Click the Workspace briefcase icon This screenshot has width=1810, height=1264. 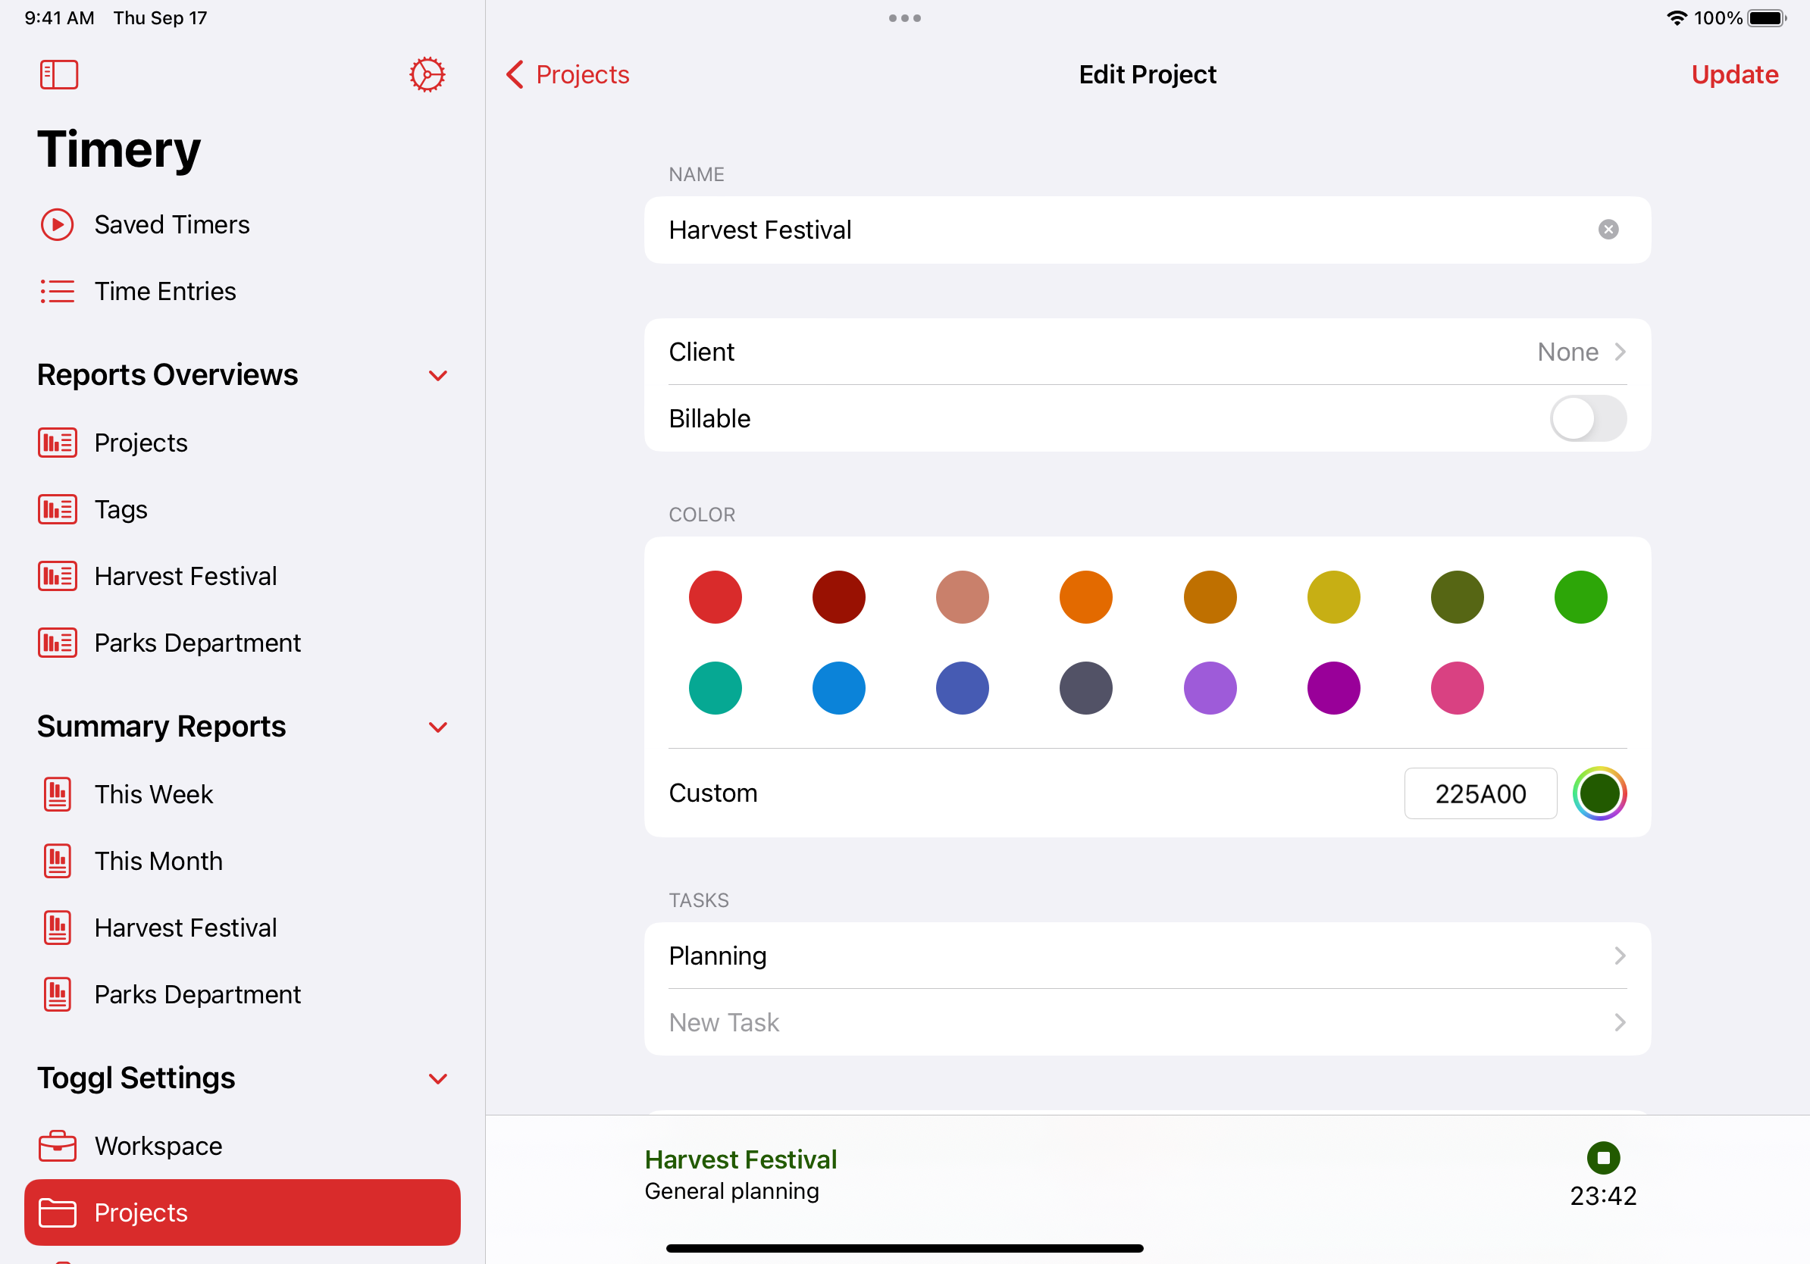pyautogui.click(x=58, y=1146)
